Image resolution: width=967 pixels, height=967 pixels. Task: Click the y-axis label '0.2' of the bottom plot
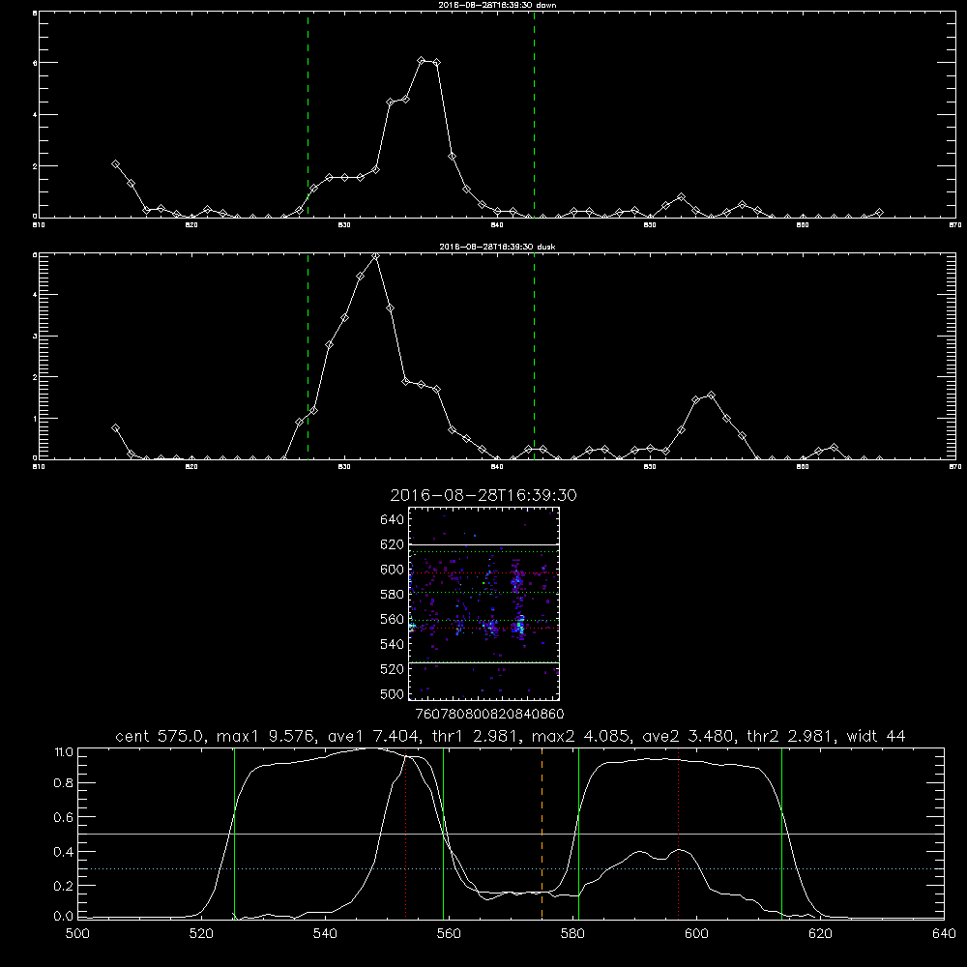(64, 886)
